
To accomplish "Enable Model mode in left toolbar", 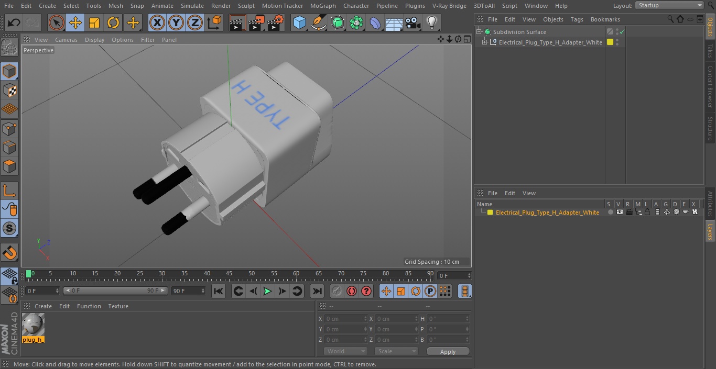I will 9,72.
